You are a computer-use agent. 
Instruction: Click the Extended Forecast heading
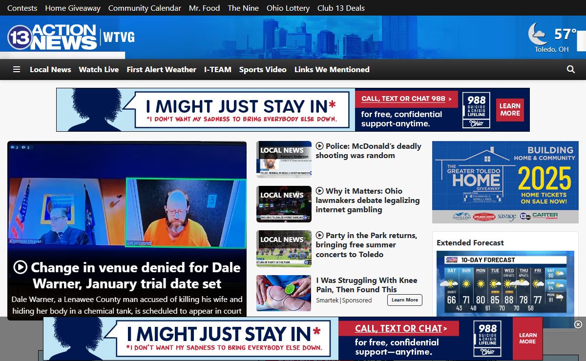coord(470,243)
